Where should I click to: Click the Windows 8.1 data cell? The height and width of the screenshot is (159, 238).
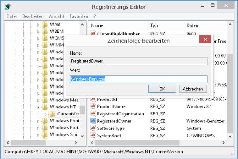199,106
